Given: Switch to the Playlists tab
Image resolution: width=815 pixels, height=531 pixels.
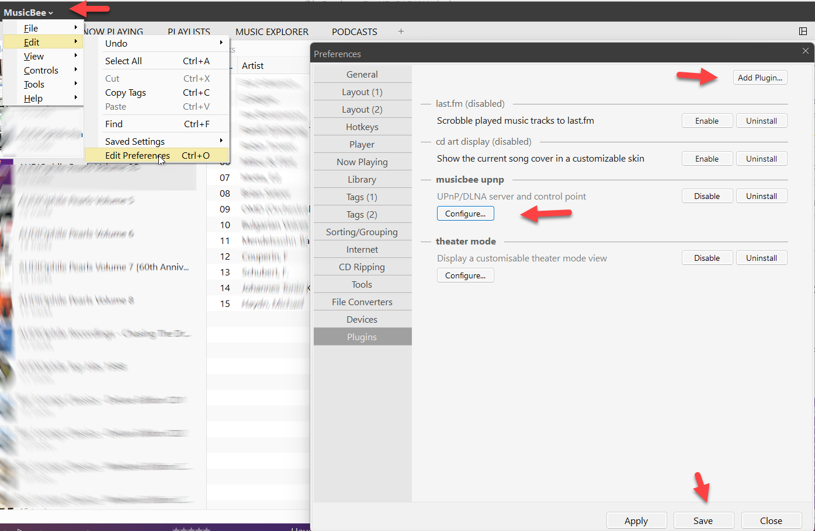Looking at the screenshot, I should (x=189, y=32).
